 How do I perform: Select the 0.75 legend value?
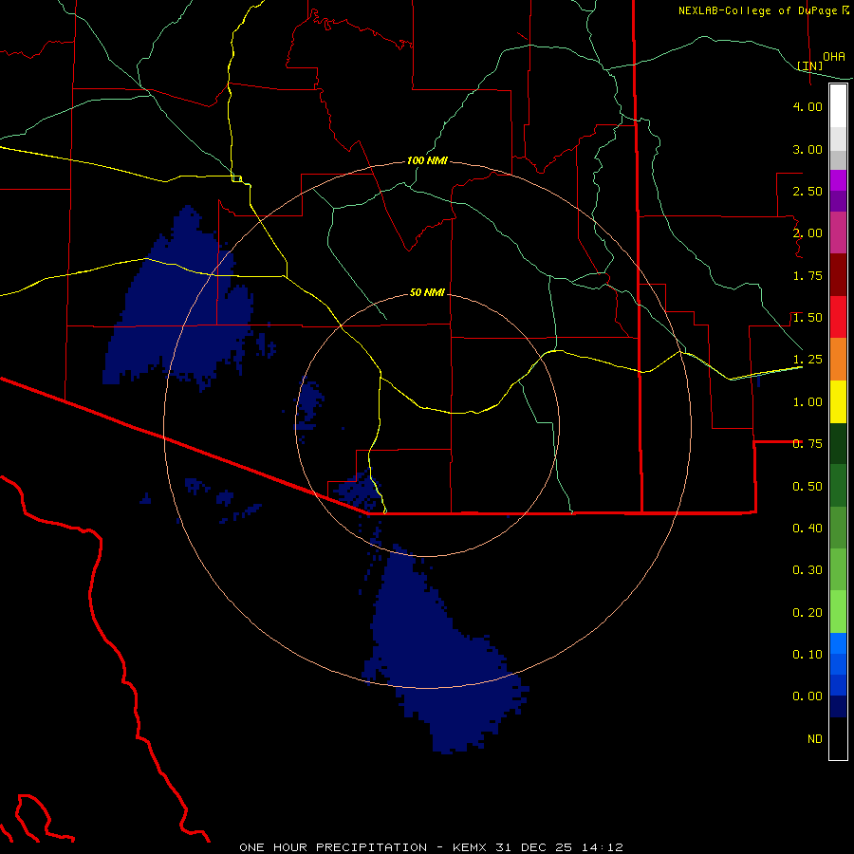click(808, 444)
